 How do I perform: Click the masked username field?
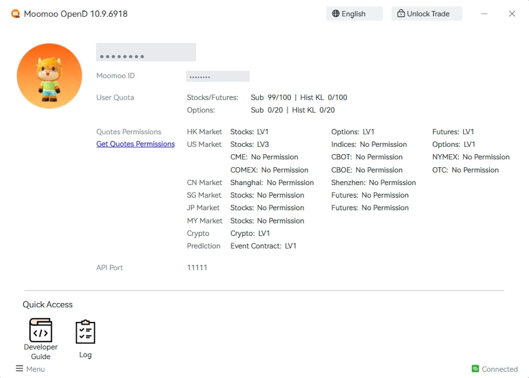[x=146, y=52]
